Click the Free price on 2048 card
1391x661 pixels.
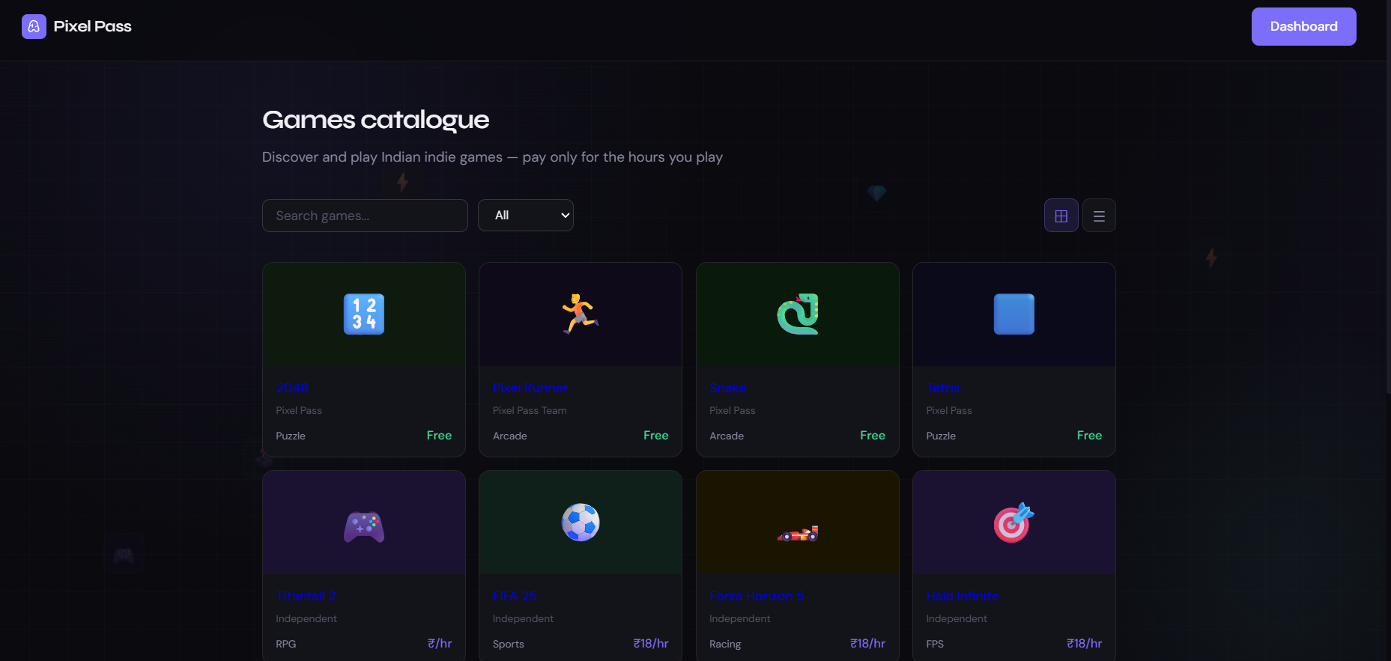tap(439, 436)
